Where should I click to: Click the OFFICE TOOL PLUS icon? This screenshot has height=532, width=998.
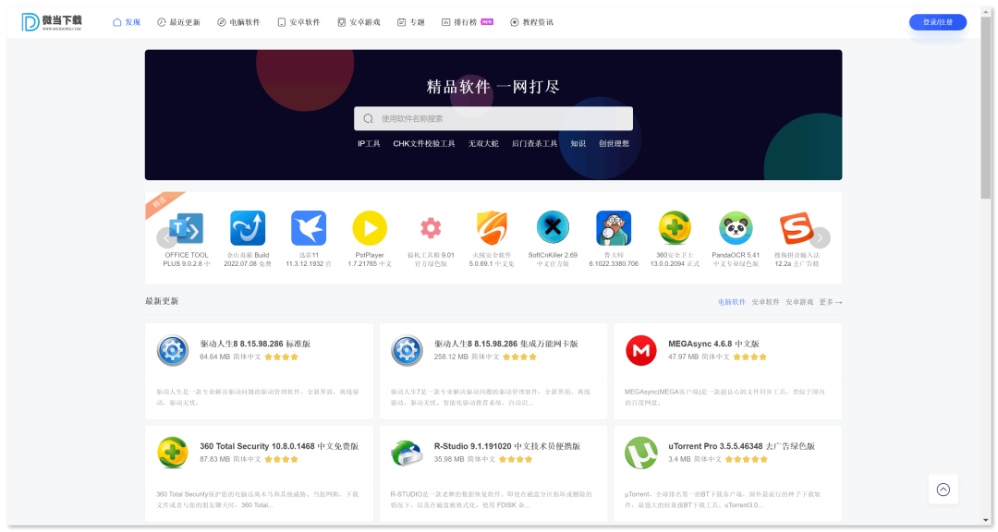pos(186,228)
